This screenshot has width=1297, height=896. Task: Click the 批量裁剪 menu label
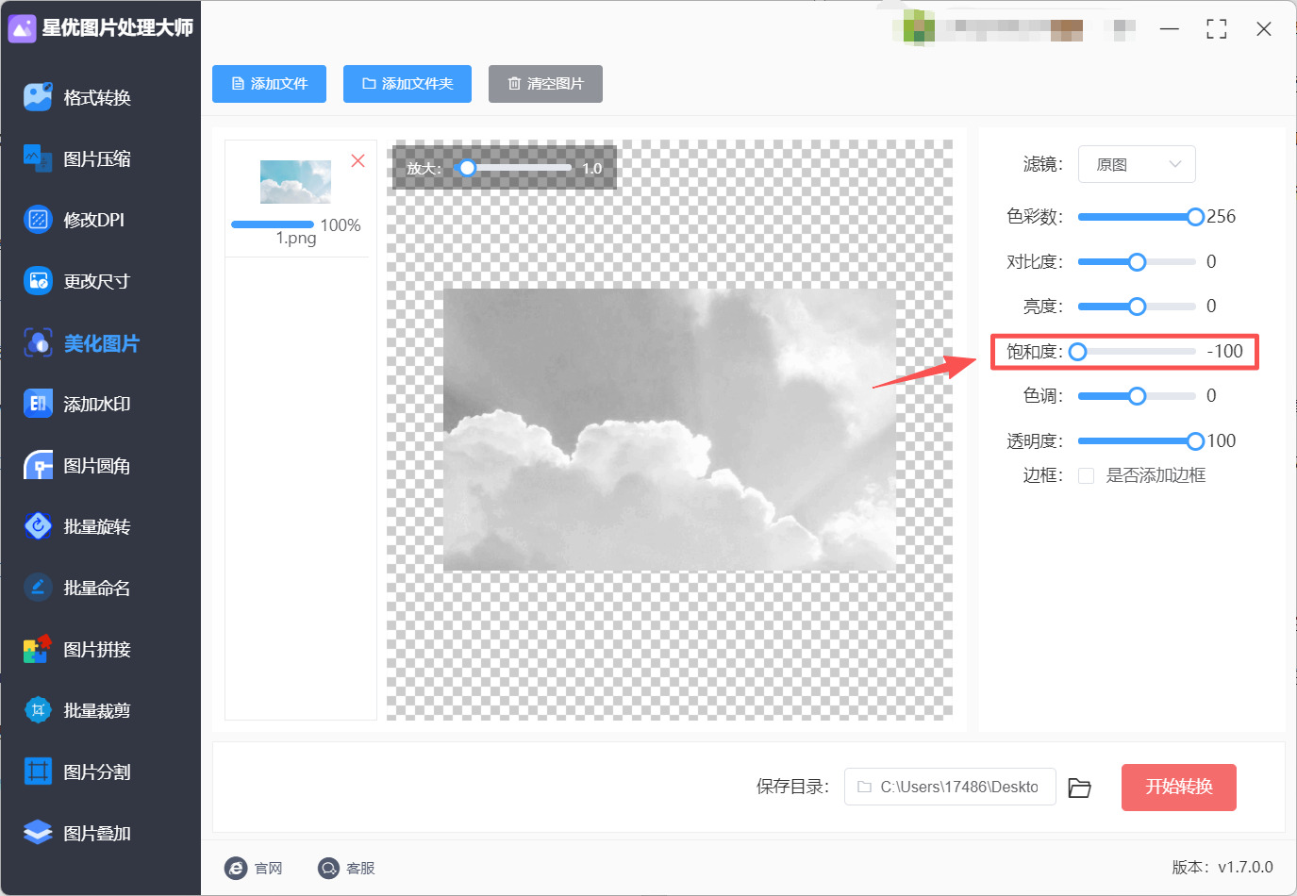point(97,710)
